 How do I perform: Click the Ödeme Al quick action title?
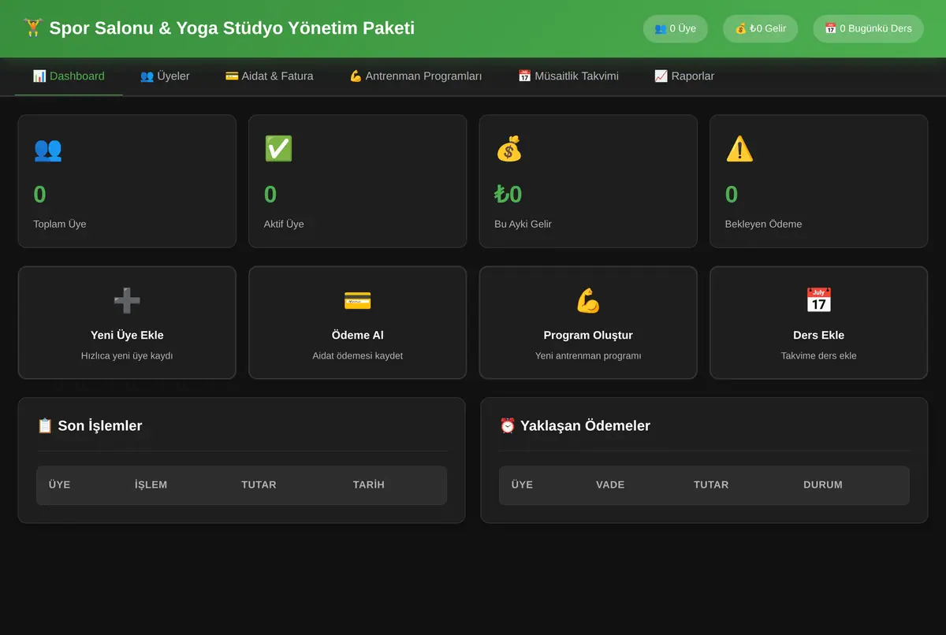click(358, 335)
